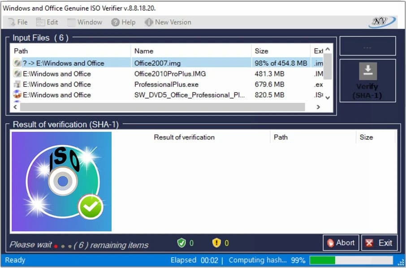Click the Window menu icon
This screenshot has width=406, height=268.
point(71,22)
